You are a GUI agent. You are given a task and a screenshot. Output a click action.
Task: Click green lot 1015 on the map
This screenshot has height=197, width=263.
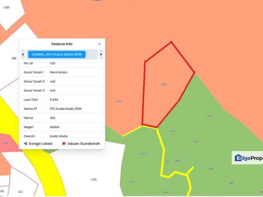(x=210, y=116)
